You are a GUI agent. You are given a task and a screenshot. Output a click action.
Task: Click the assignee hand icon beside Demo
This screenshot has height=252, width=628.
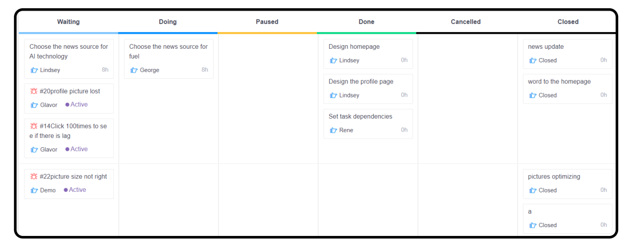[x=34, y=190]
